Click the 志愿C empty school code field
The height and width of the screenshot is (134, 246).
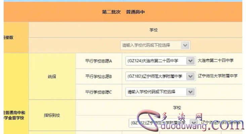click(161, 92)
